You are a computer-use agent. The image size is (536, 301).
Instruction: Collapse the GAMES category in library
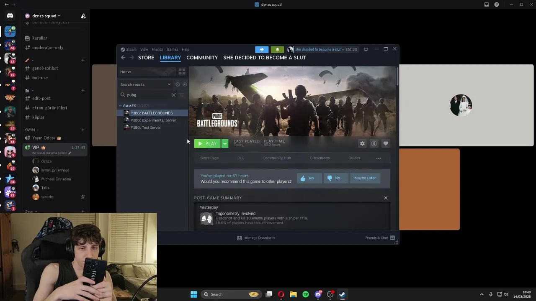tap(120, 106)
